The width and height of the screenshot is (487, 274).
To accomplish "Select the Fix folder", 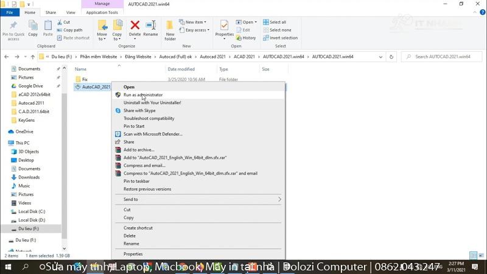I will tap(85, 79).
